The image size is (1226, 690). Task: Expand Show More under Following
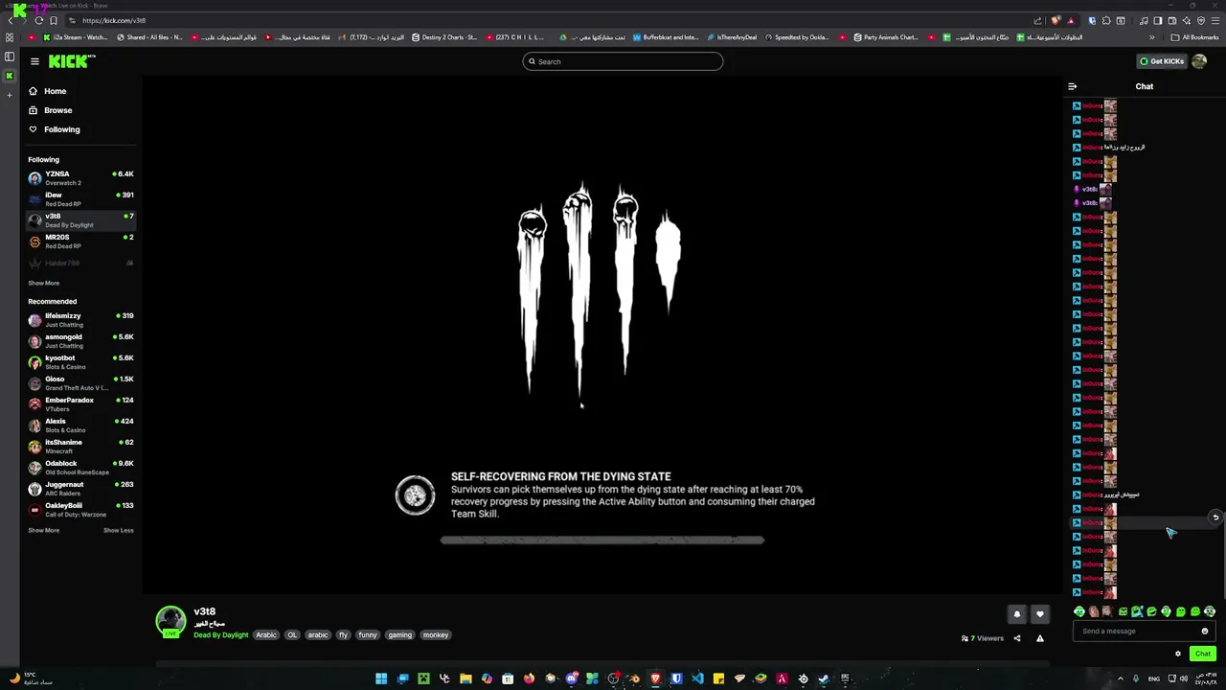coord(43,283)
